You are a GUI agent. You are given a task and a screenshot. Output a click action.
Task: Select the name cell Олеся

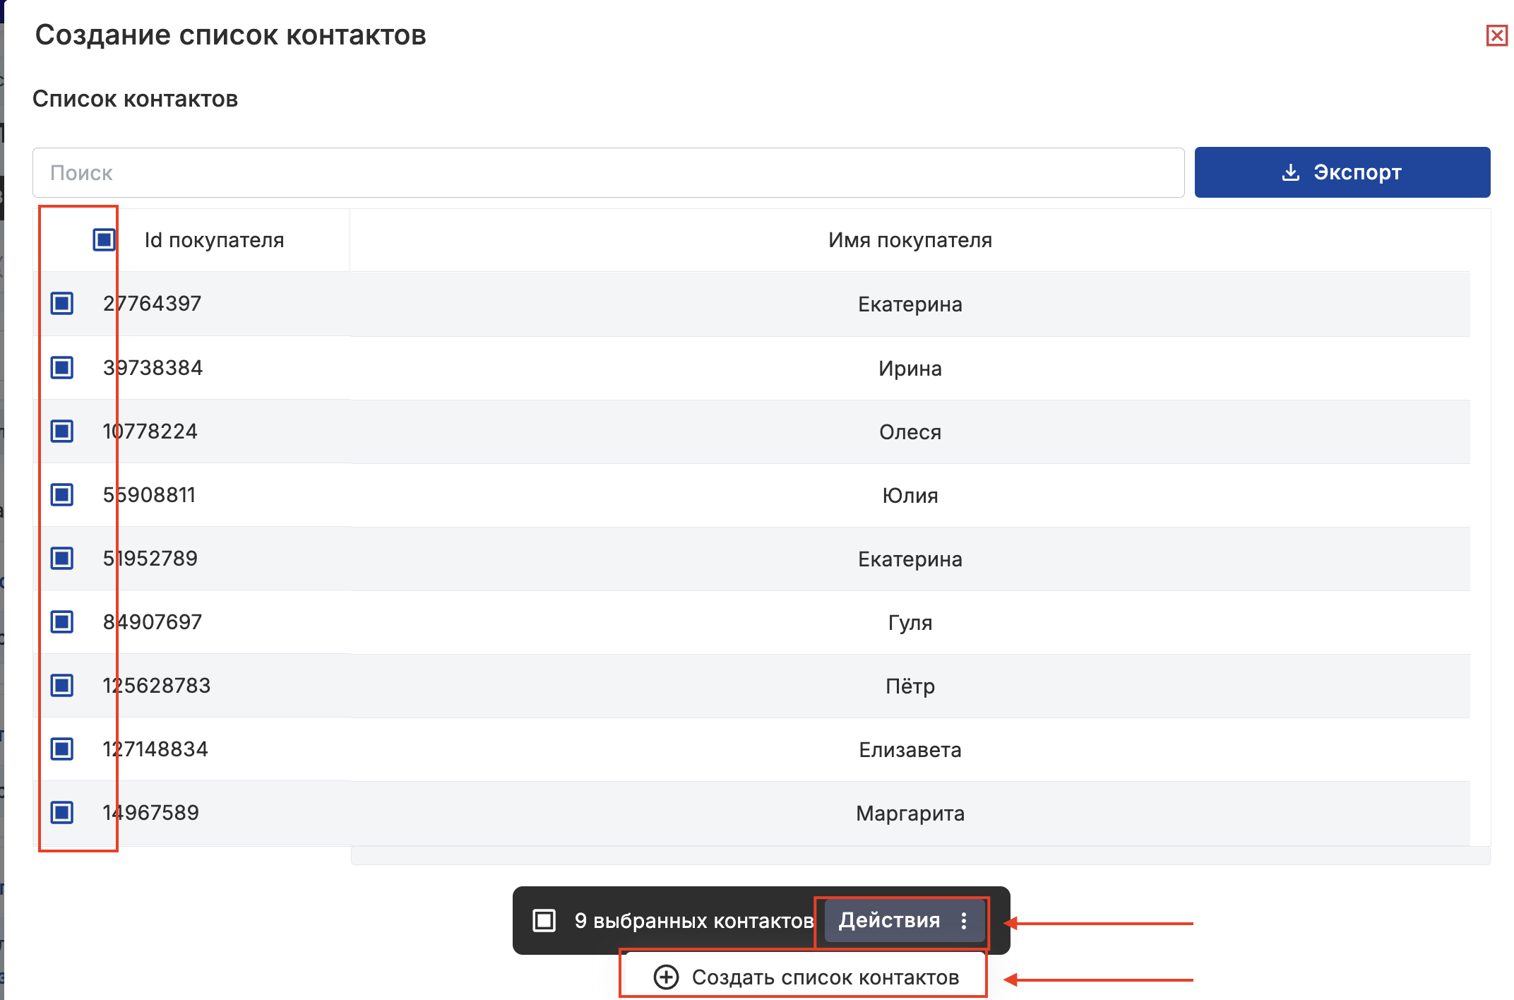910,431
